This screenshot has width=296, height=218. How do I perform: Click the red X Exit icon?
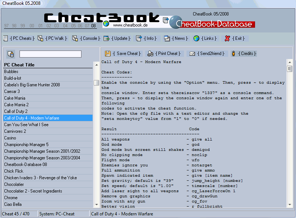(x=227, y=38)
